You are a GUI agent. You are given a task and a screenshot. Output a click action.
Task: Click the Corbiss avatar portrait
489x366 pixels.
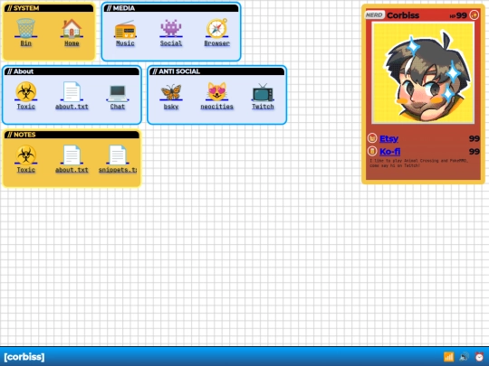point(423,73)
